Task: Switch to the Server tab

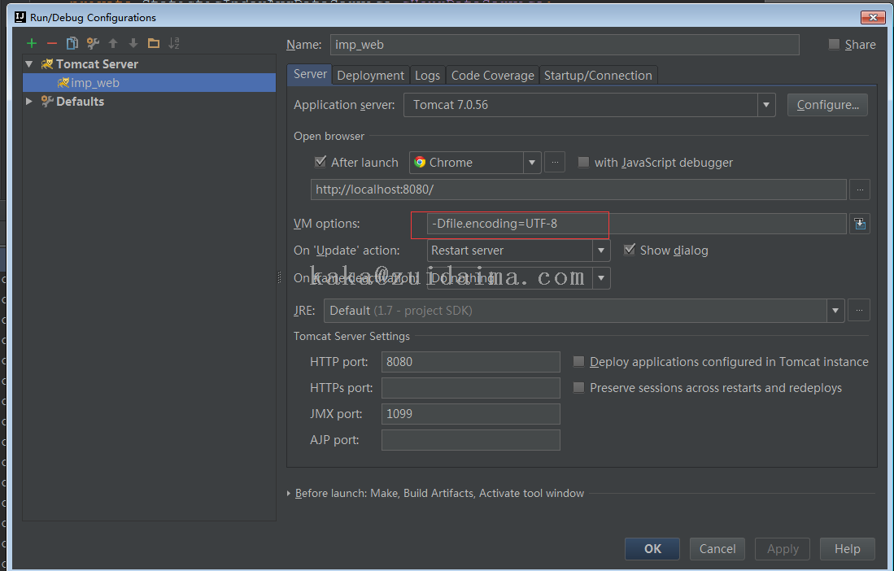Action: 310,74
